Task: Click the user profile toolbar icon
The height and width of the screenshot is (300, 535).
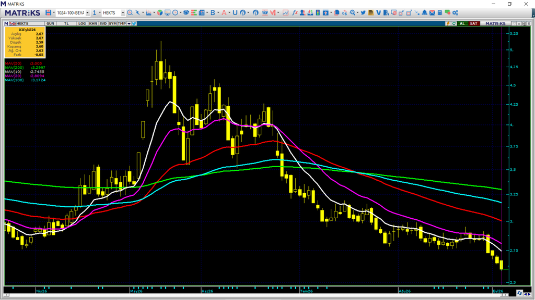Action: pyautogui.click(x=303, y=12)
